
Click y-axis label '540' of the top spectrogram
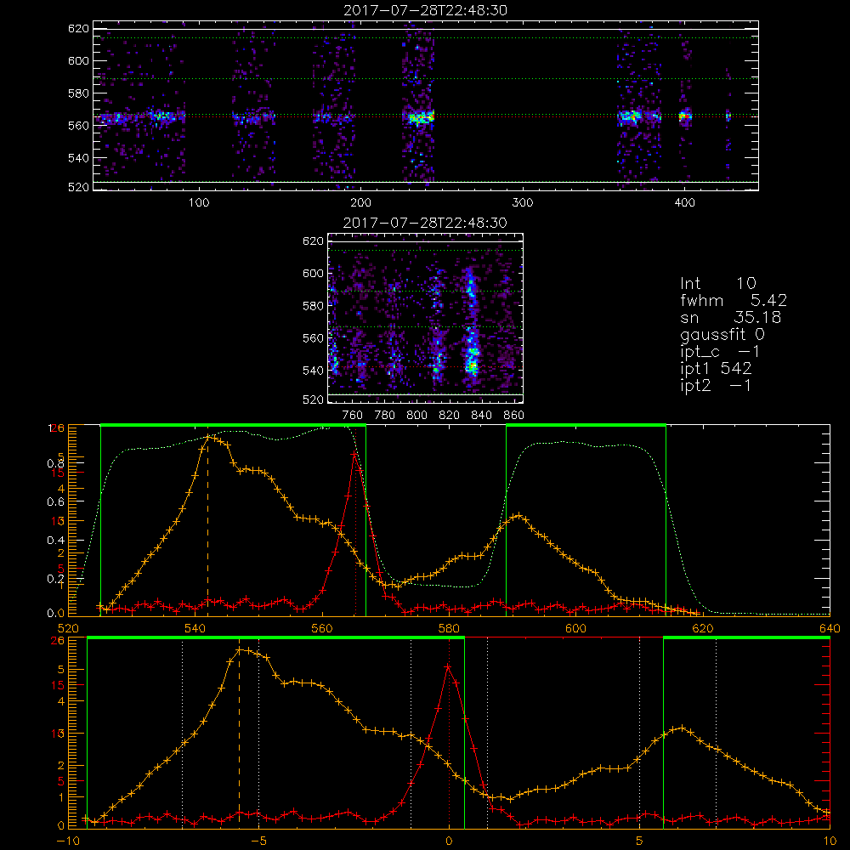click(78, 158)
